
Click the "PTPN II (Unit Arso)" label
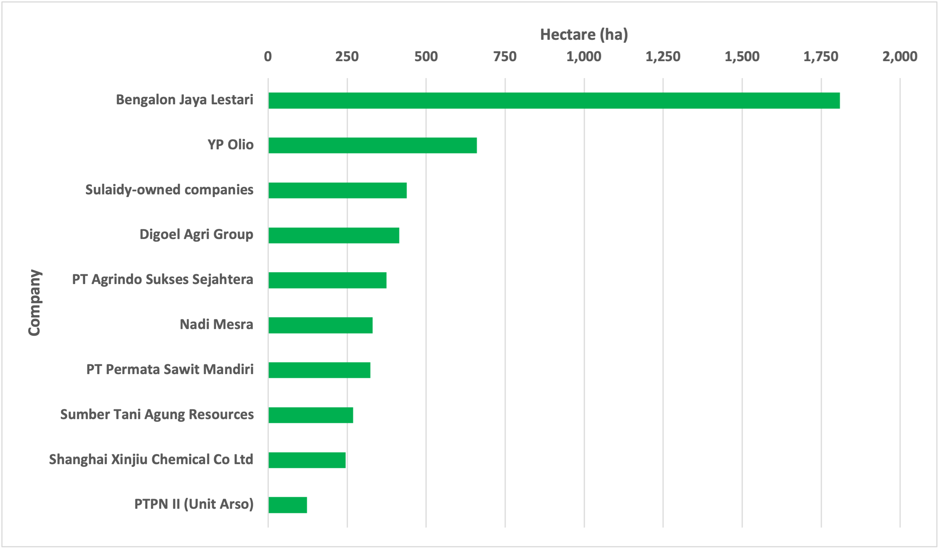click(x=194, y=504)
